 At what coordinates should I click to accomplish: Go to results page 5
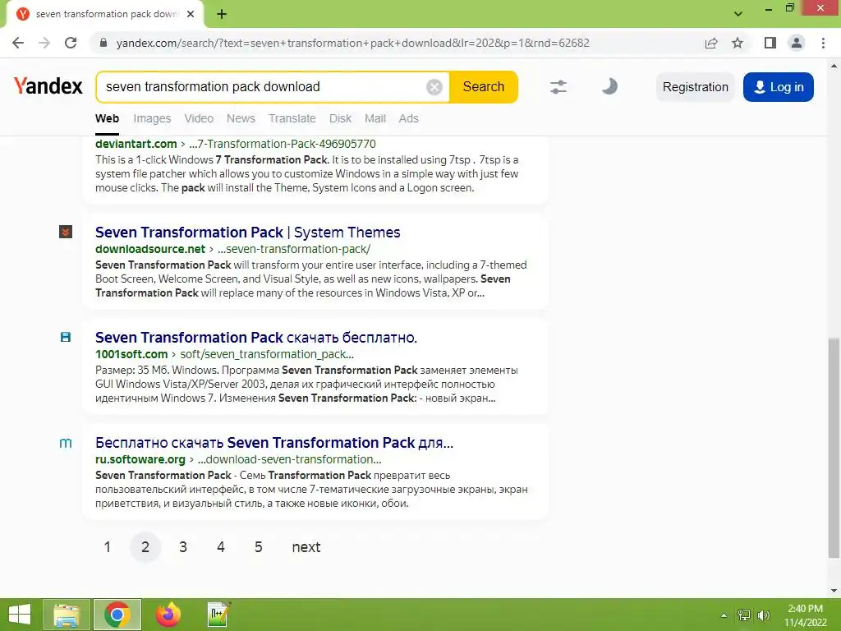[258, 546]
